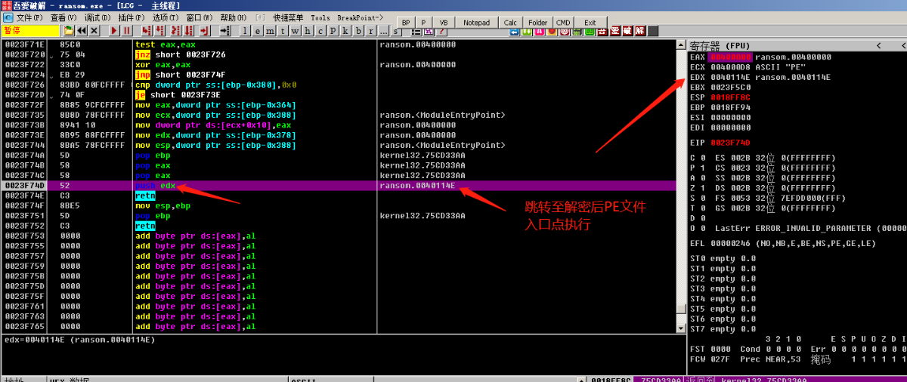Open Handles window with the 'h' button
The width and height of the screenshot is (907, 382).
[307, 31]
